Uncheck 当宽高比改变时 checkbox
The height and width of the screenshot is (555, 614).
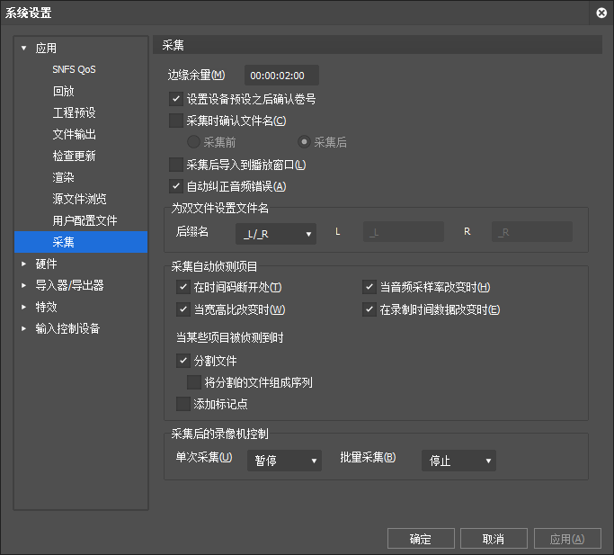tap(183, 309)
